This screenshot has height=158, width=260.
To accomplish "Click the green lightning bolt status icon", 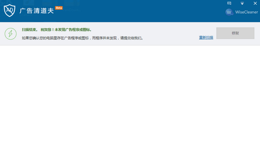I will coord(10,34).
